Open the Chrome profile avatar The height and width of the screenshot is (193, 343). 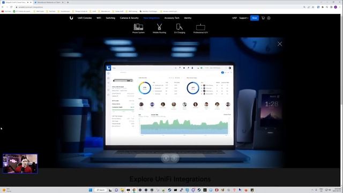(x=335, y=7)
